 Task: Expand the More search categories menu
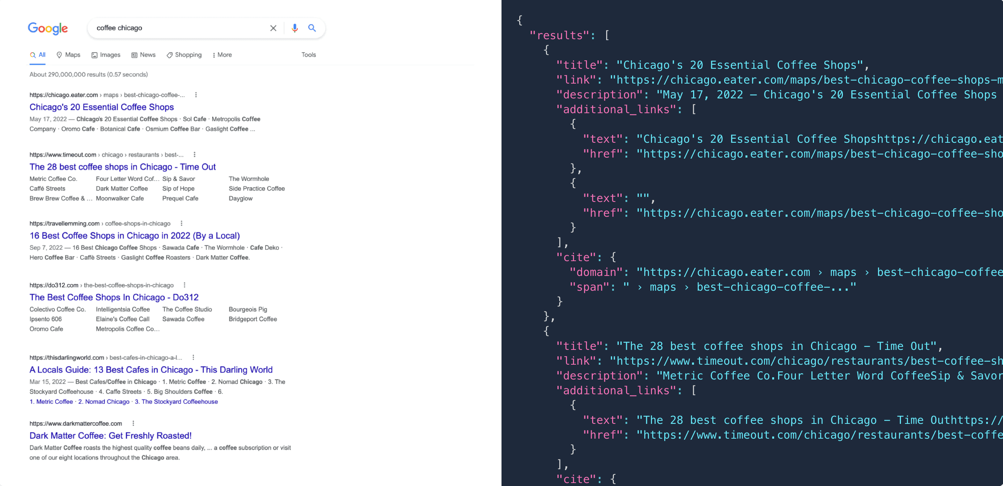pyautogui.click(x=222, y=55)
